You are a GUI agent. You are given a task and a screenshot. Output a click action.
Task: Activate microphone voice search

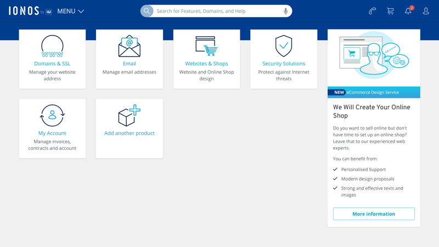pyautogui.click(x=285, y=11)
